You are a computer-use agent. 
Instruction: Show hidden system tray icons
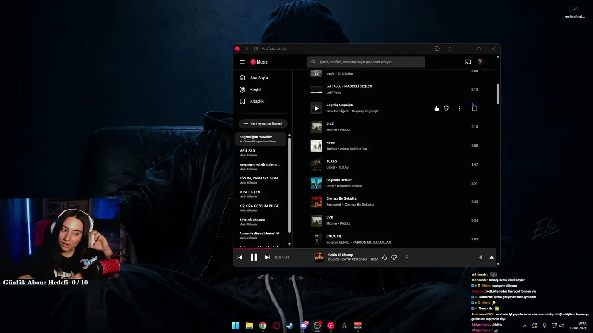[x=524, y=326]
